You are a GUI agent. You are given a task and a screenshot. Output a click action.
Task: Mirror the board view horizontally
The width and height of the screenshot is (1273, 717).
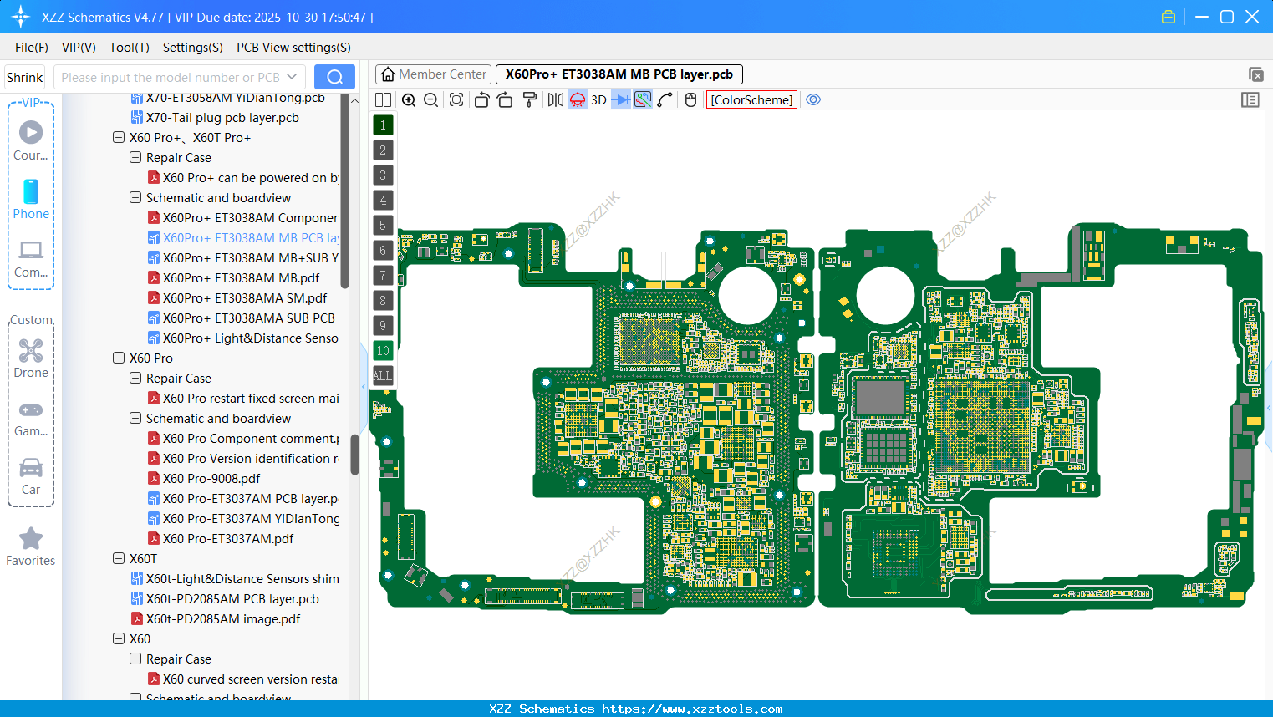click(553, 99)
